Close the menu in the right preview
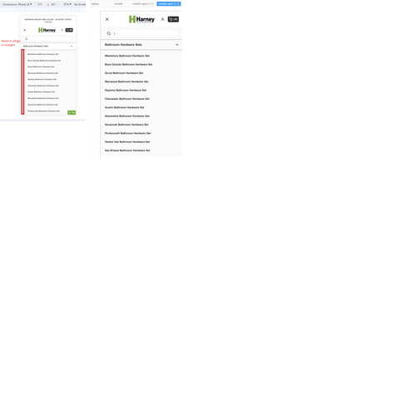416x413 pixels. click(107, 19)
